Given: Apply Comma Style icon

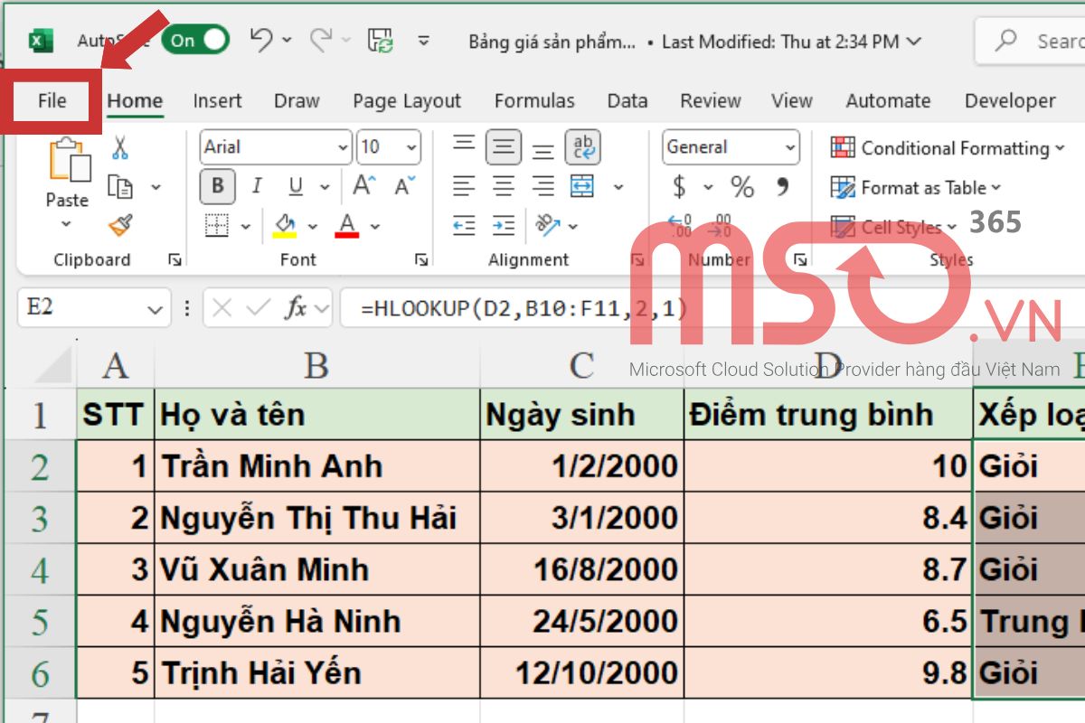Looking at the screenshot, I should pos(782,185).
